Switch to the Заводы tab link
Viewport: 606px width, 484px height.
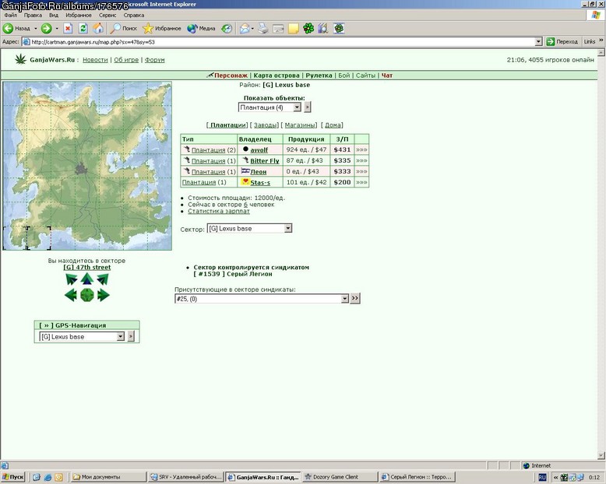[265, 125]
